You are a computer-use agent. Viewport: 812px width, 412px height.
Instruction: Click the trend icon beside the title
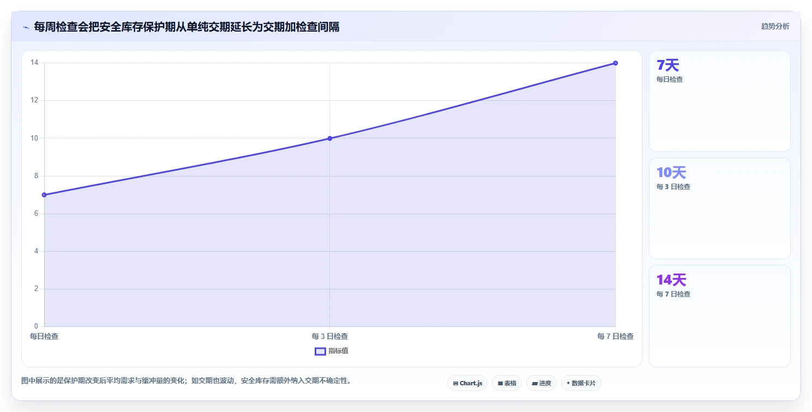coord(26,27)
